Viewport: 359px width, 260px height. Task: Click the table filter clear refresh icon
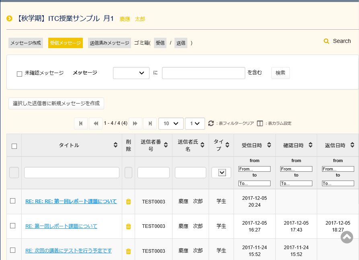point(211,124)
